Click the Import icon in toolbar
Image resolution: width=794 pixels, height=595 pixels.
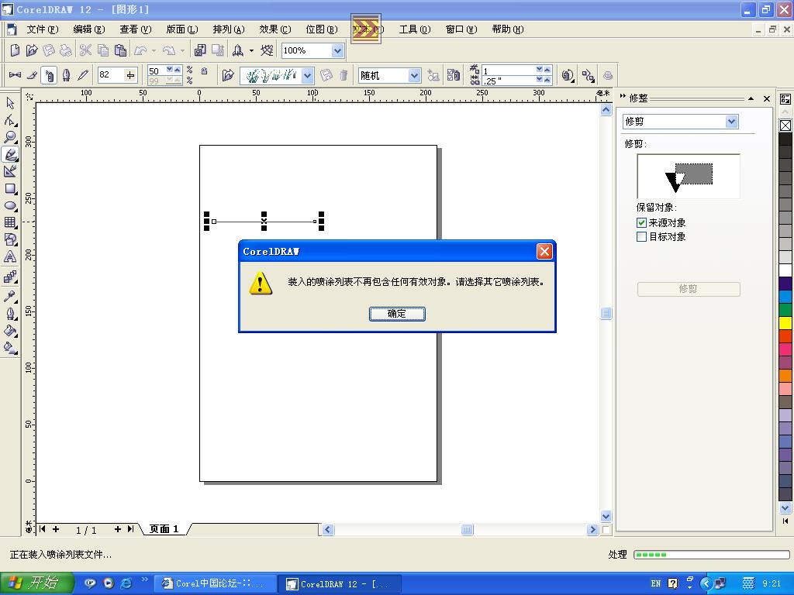click(x=200, y=50)
